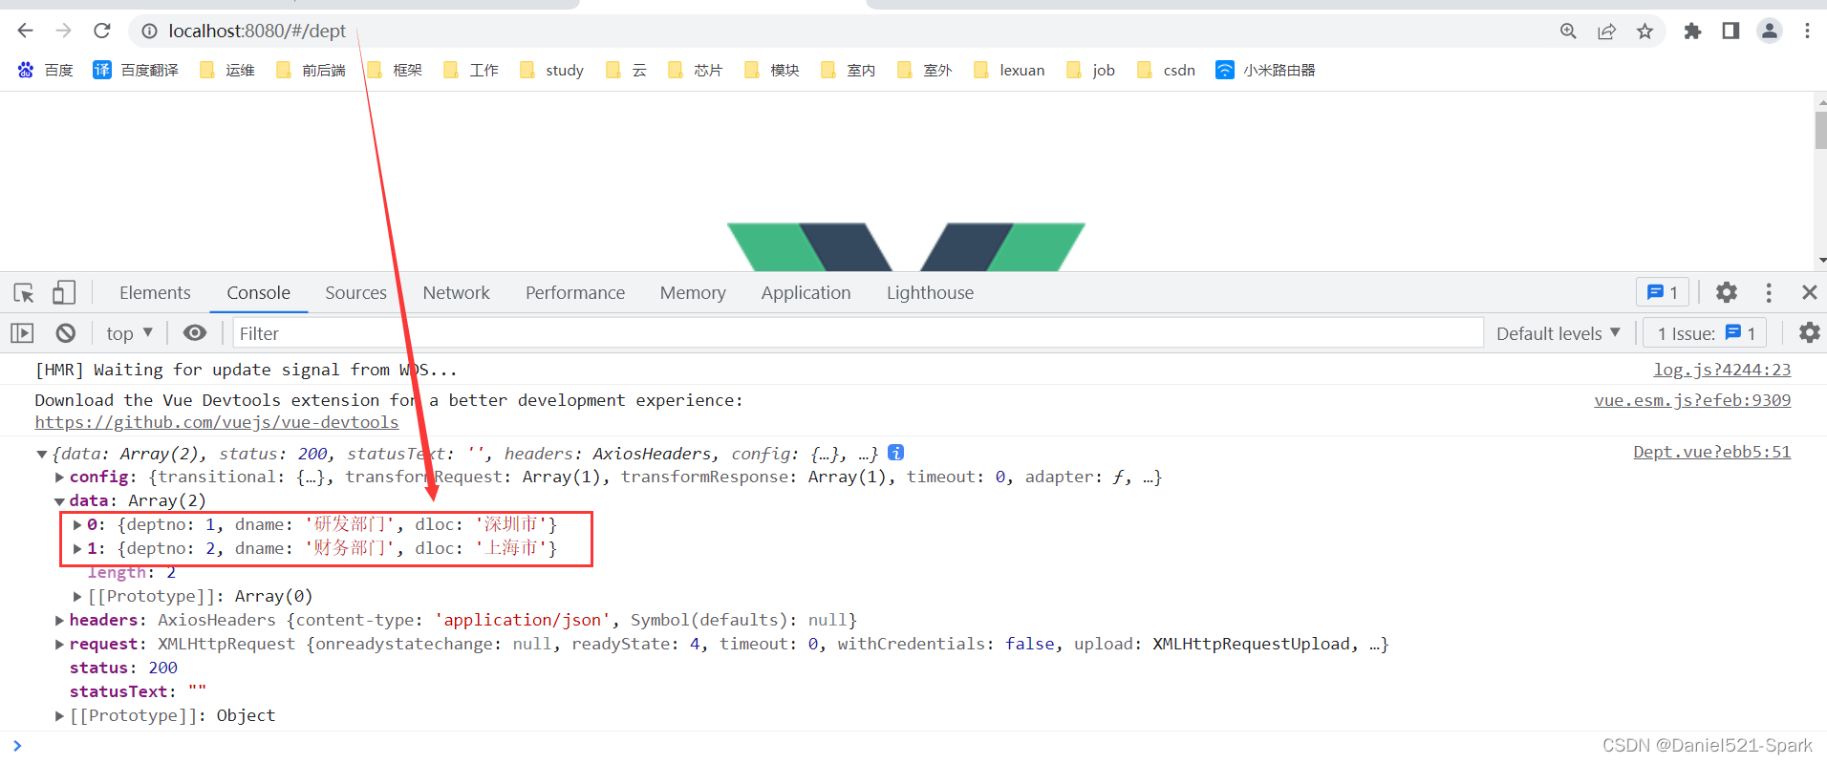Screen dimensions: 1827x764
Task: Open the Extensions puzzle icon
Action: pos(1692,32)
